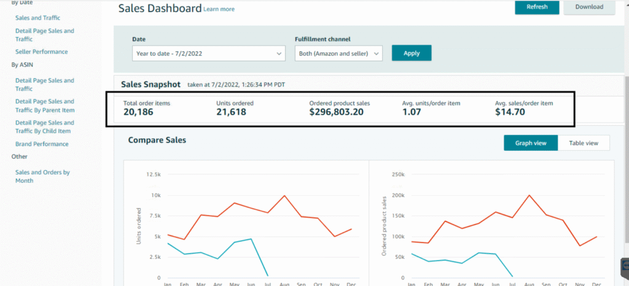Select the Graph view tab
This screenshot has height=286, width=629.
point(531,143)
